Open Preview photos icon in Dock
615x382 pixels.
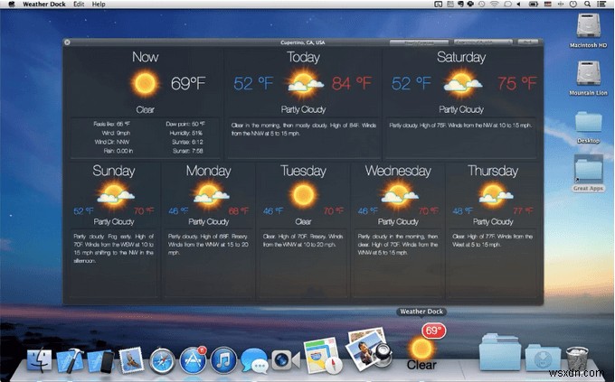tap(367, 349)
